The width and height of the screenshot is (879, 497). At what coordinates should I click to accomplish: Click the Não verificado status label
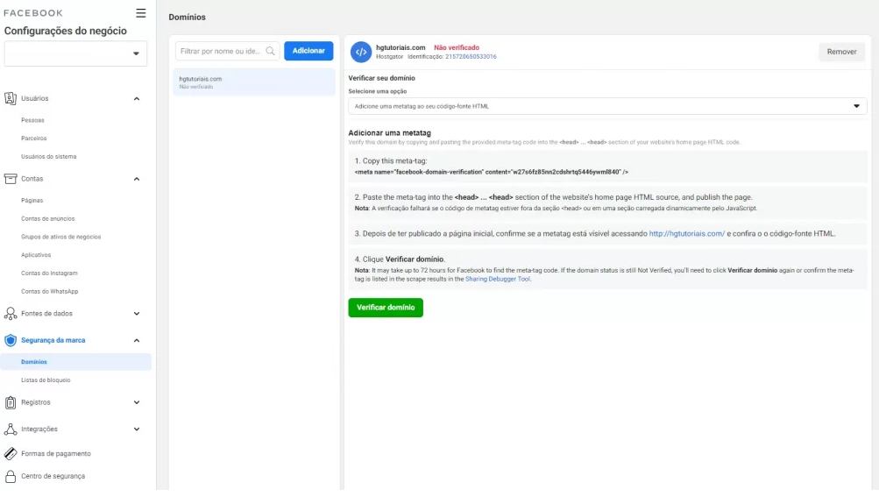(x=457, y=47)
